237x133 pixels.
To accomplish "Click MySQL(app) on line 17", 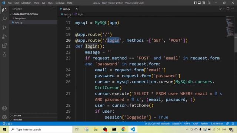I will pyautogui.click(x=107, y=23).
